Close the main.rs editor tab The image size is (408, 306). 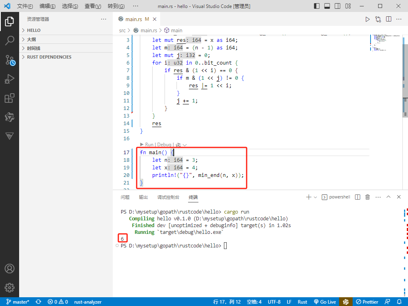155,19
